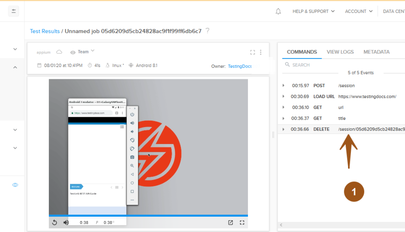Click the video progress bar
The image size is (405, 232).
(148, 216)
